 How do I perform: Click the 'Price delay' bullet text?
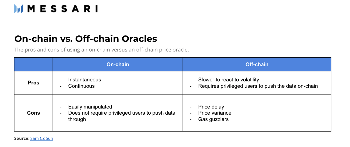click(x=211, y=107)
